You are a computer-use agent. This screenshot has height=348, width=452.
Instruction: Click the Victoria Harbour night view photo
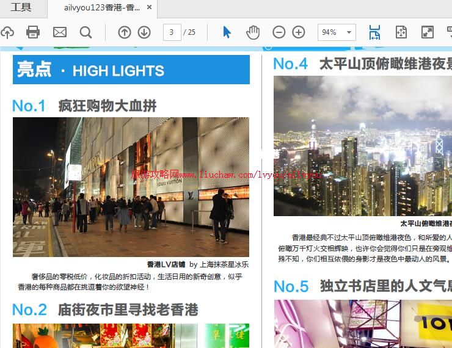362,145
